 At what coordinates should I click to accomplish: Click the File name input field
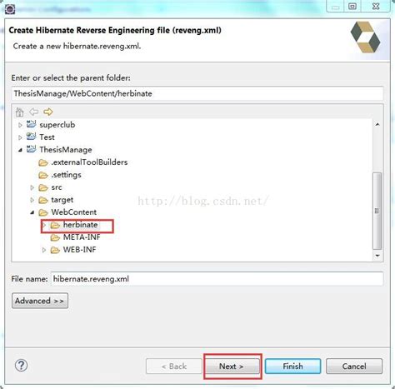click(217, 279)
